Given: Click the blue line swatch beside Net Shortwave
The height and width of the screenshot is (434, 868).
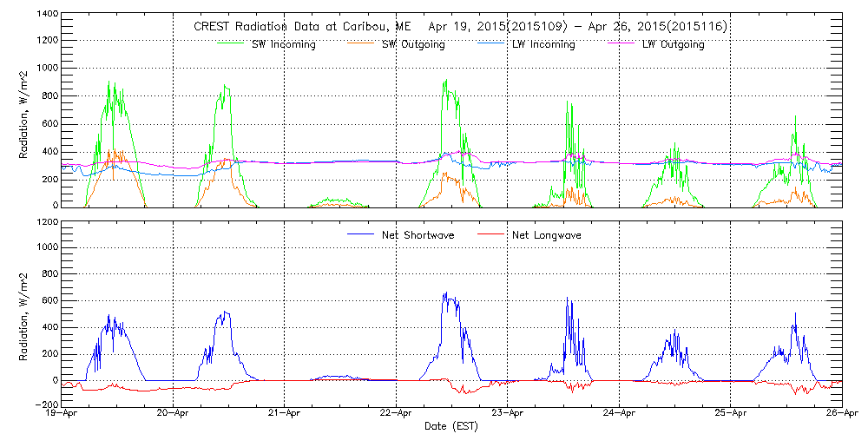Looking at the screenshot, I should pos(362,234).
